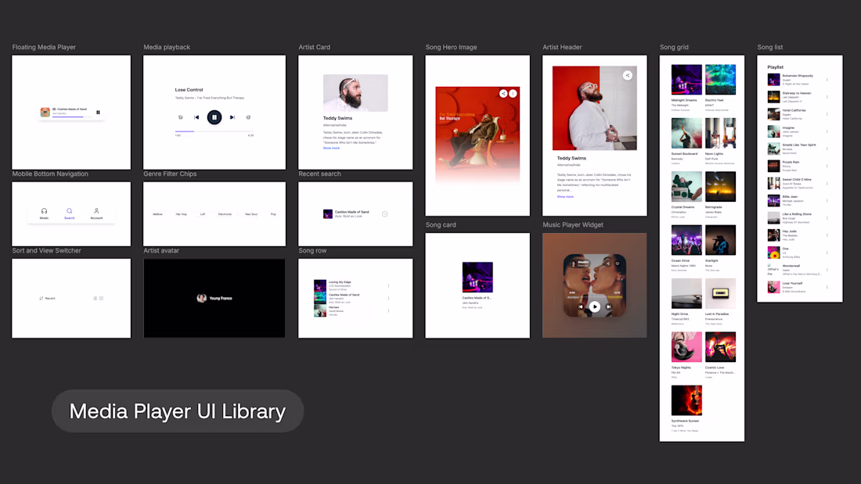The width and height of the screenshot is (861, 484).
Task: Click the floating player progress bar
Action: click(x=71, y=117)
